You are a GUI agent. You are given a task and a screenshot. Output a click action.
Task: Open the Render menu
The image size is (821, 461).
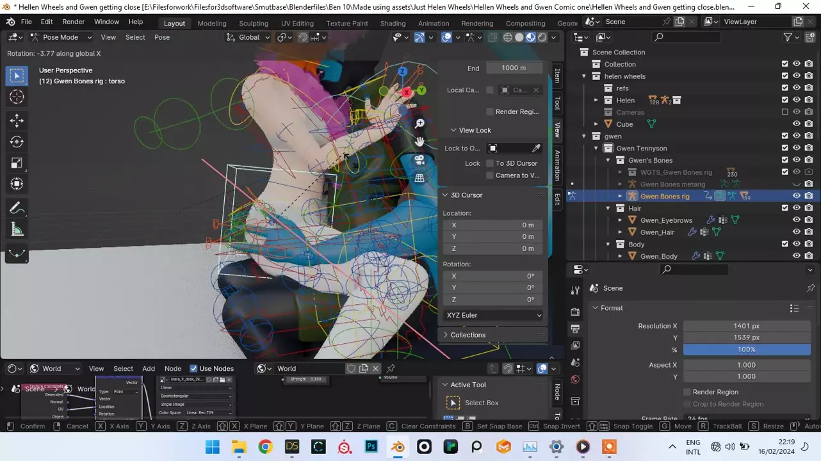(74, 22)
